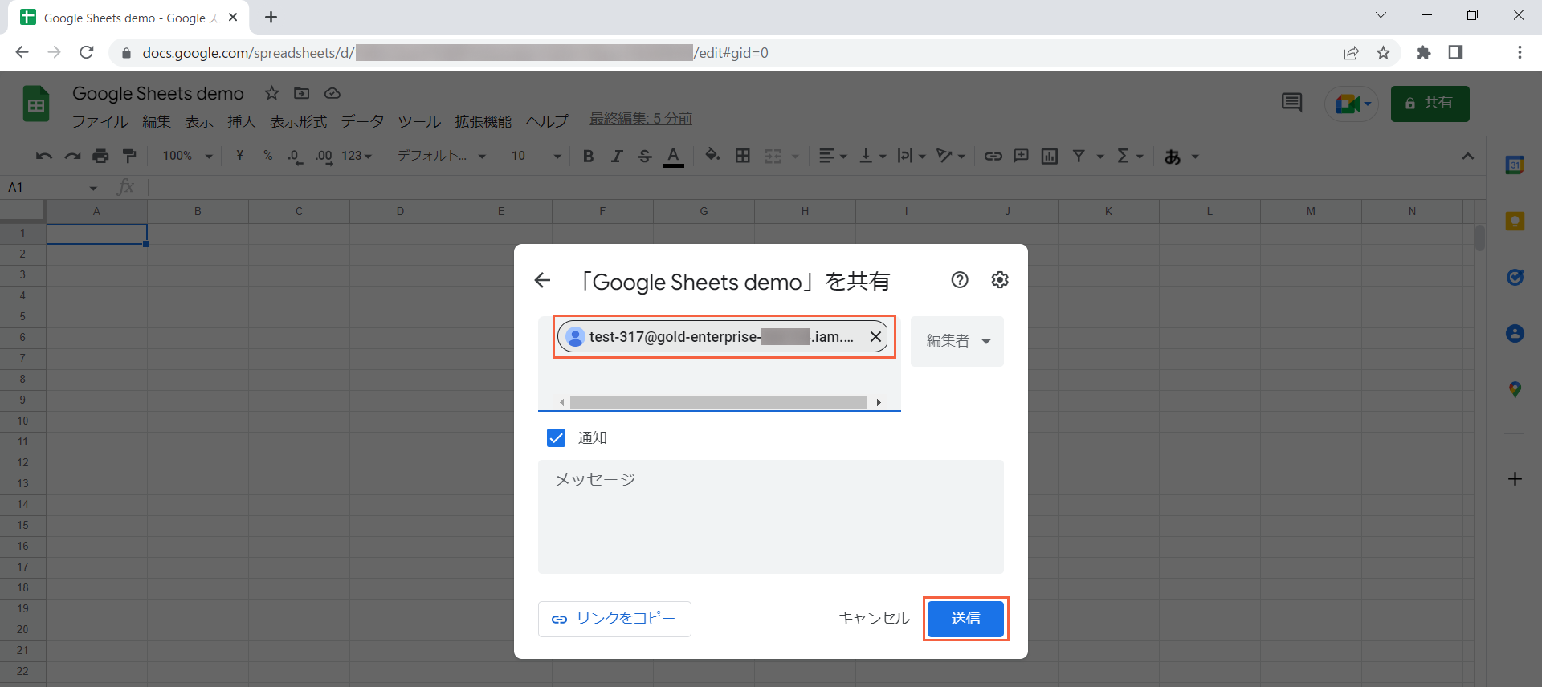
Task: Click horizontal scrollbar in recipients field
Action: point(719,402)
